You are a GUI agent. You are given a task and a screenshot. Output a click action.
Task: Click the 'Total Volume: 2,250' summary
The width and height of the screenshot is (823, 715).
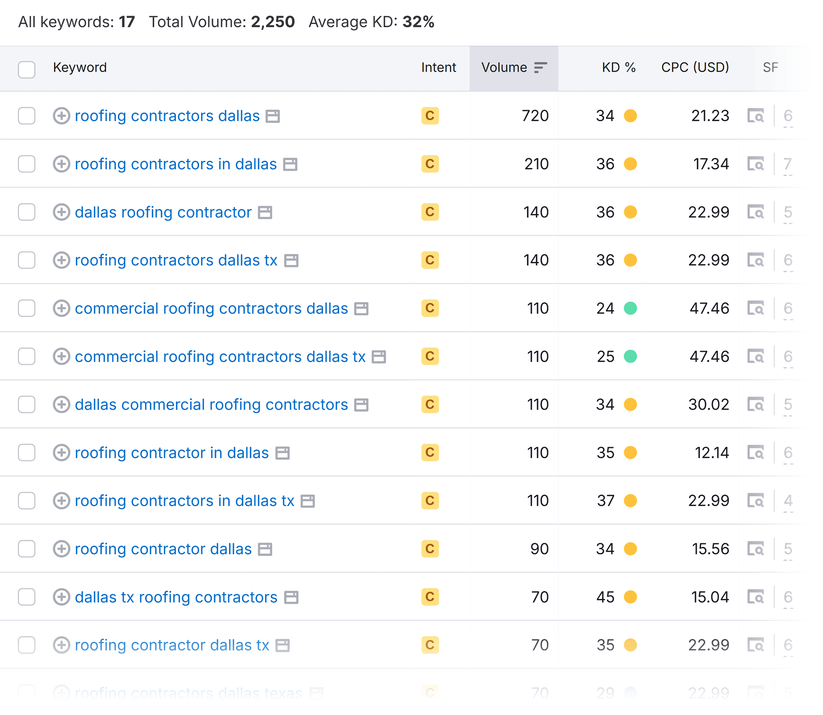pyautogui.click(x=222, y=22)
